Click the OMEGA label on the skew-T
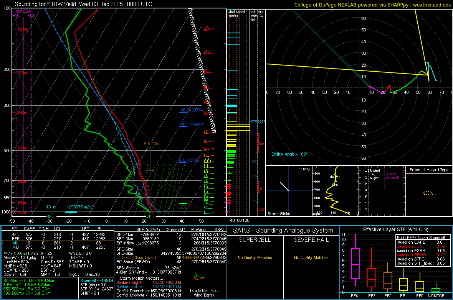 [24, 11]
